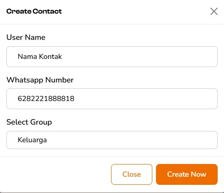Edit the contact name field
Viewport: 224px width, 193px height.
(112, 57)
